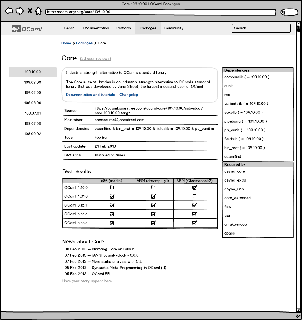Click ocamlfind in Dependencies list

[x=233, y=156]
